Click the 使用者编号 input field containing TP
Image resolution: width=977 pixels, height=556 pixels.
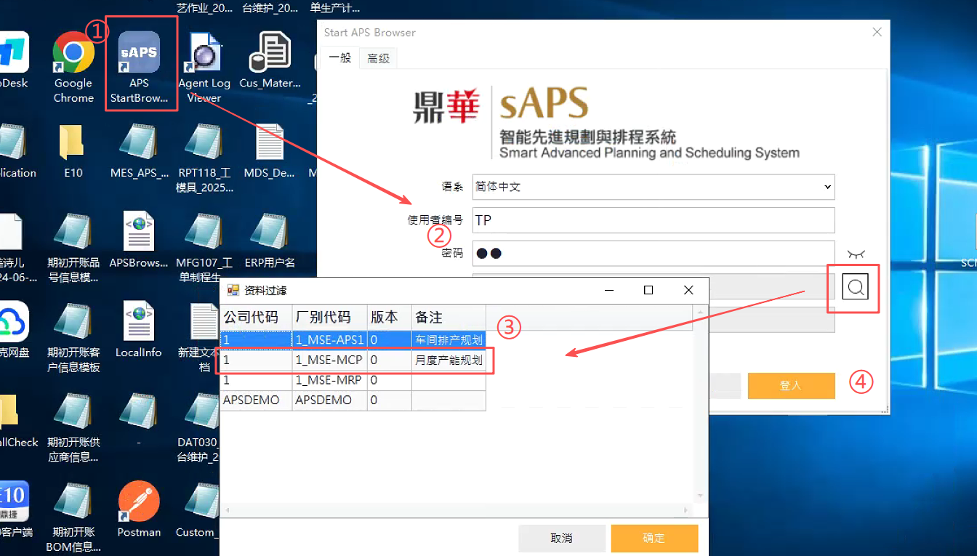[x=653, y=220]
